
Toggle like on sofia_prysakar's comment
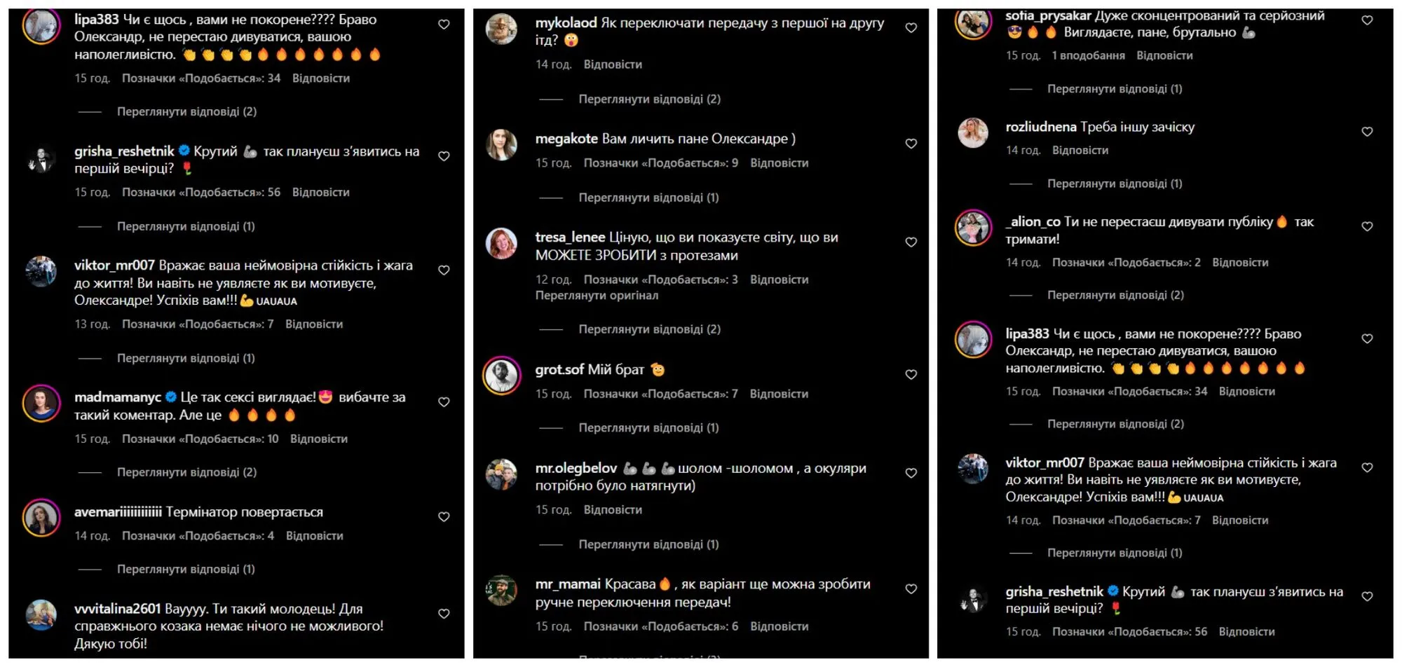tap(1367, 20)
